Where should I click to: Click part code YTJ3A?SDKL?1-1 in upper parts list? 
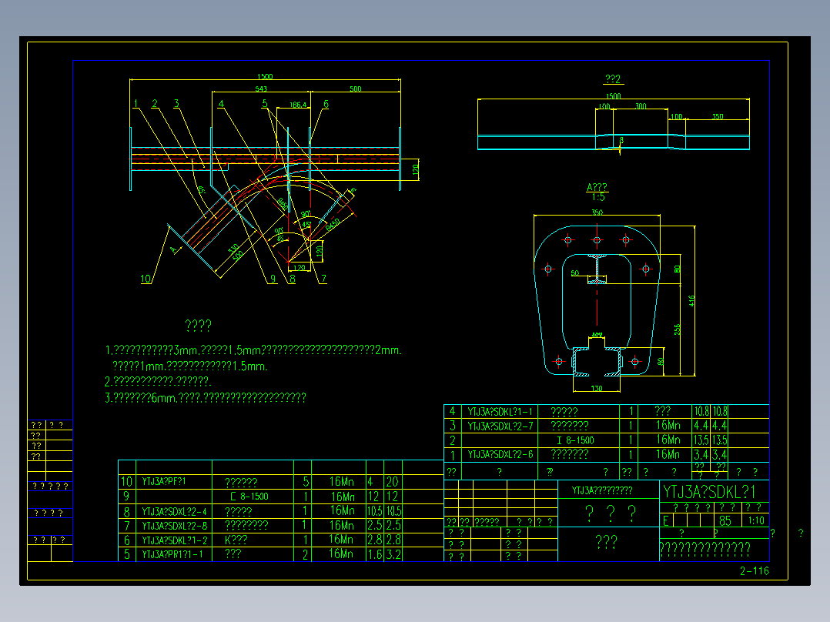tap(500, 412)
